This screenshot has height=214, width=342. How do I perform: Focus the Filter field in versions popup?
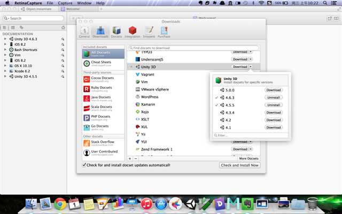click(250, 135)
